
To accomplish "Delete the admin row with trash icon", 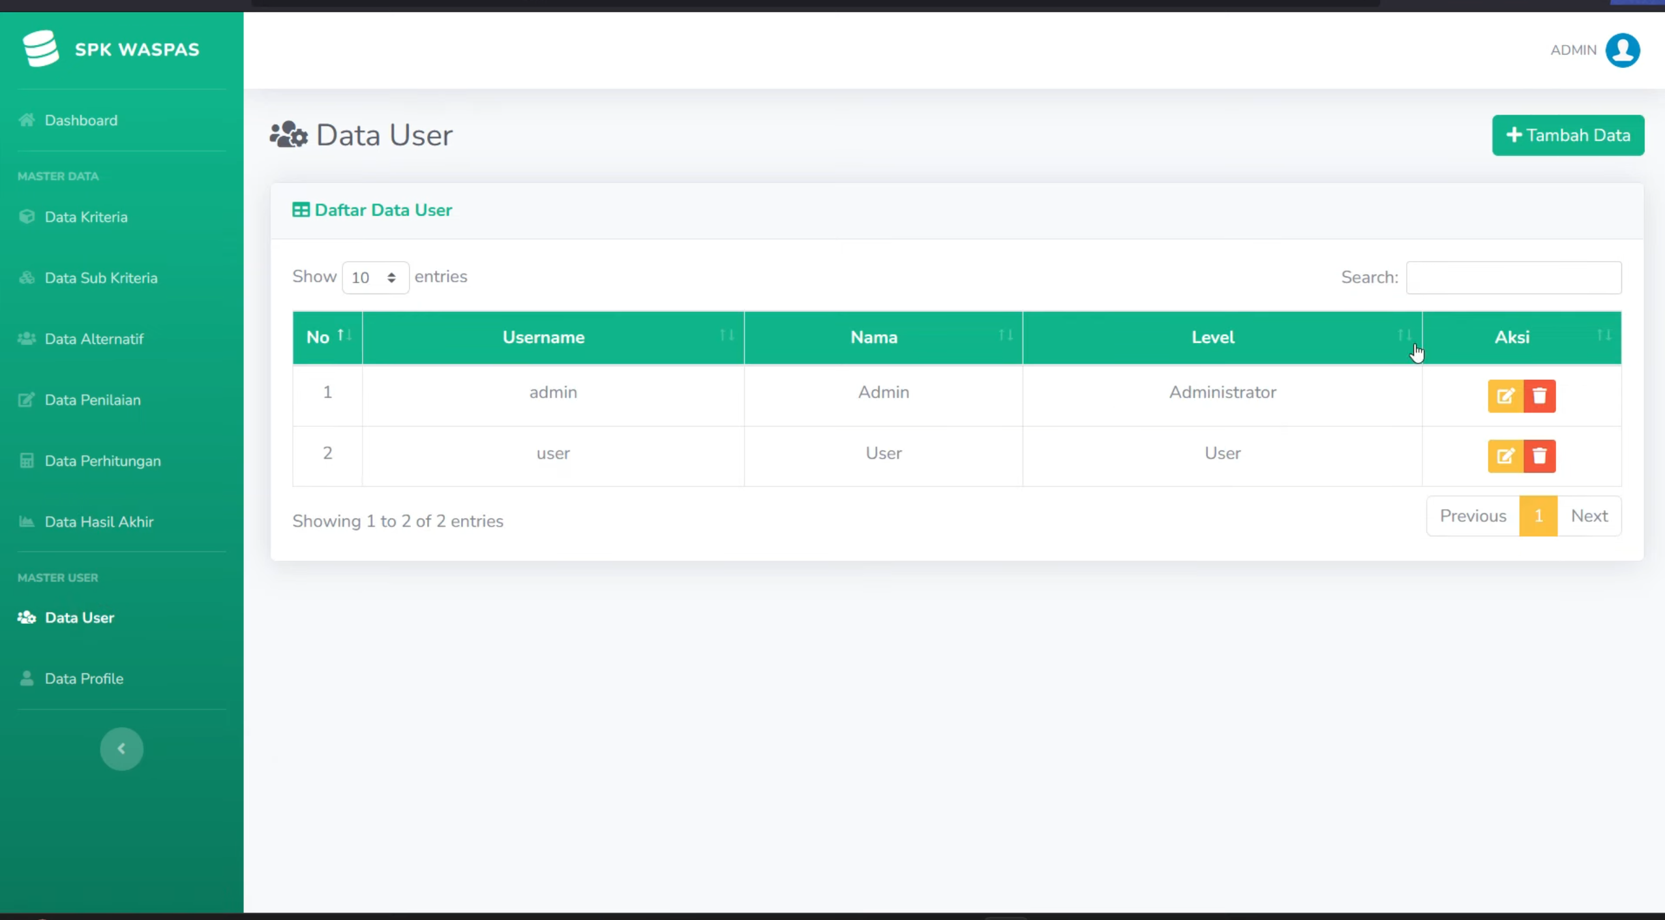I will (1540, 396).
